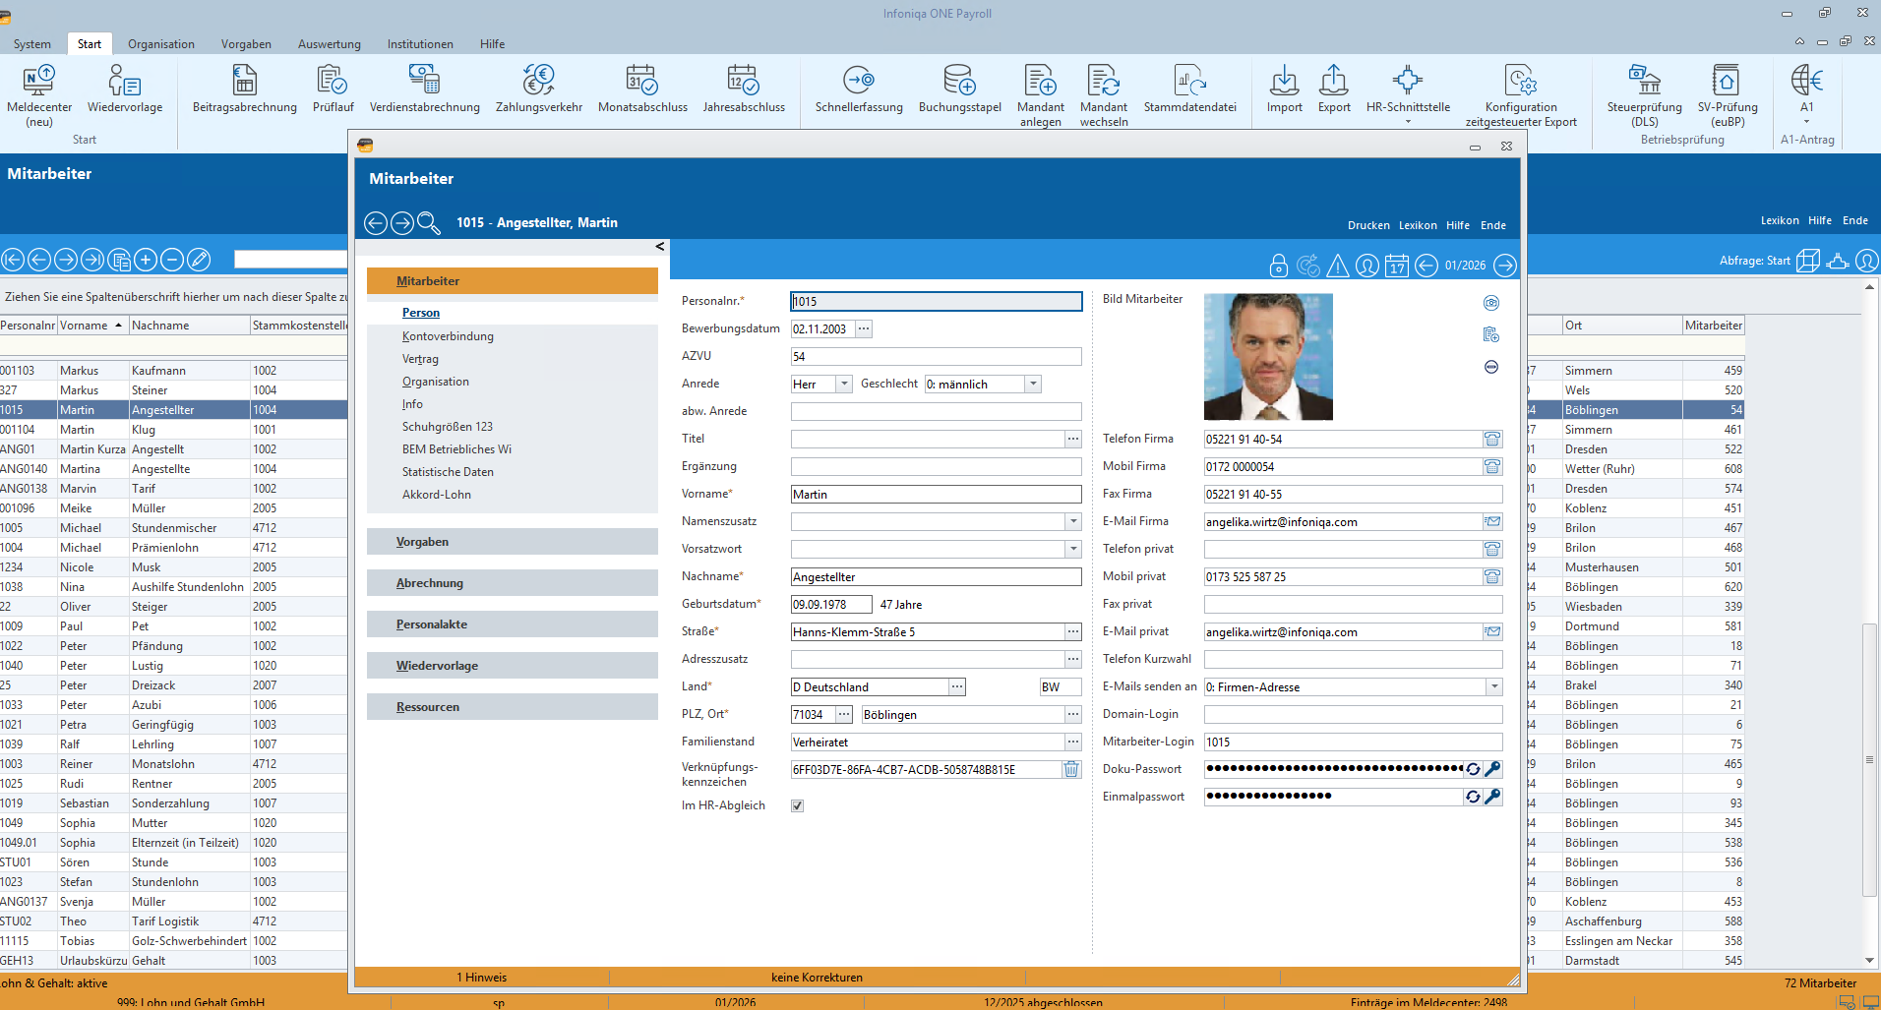Open the Auswertung menu tab
The height and width of the screenshot is (1010, 1881).
click(329, 44)
